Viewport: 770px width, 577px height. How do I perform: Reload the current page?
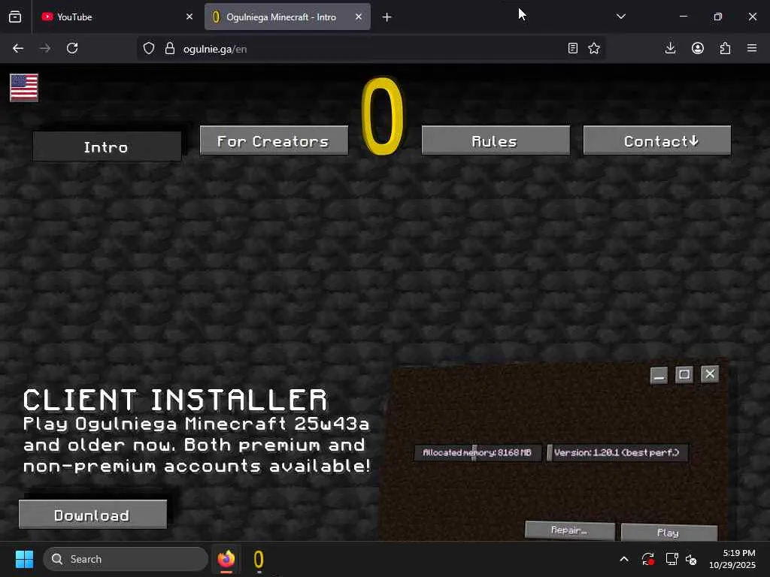(72, 48)
